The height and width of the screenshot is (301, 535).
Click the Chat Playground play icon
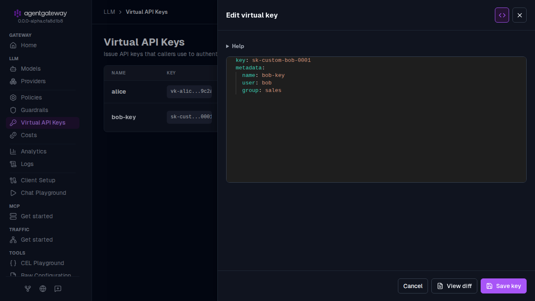click(13, 193)
